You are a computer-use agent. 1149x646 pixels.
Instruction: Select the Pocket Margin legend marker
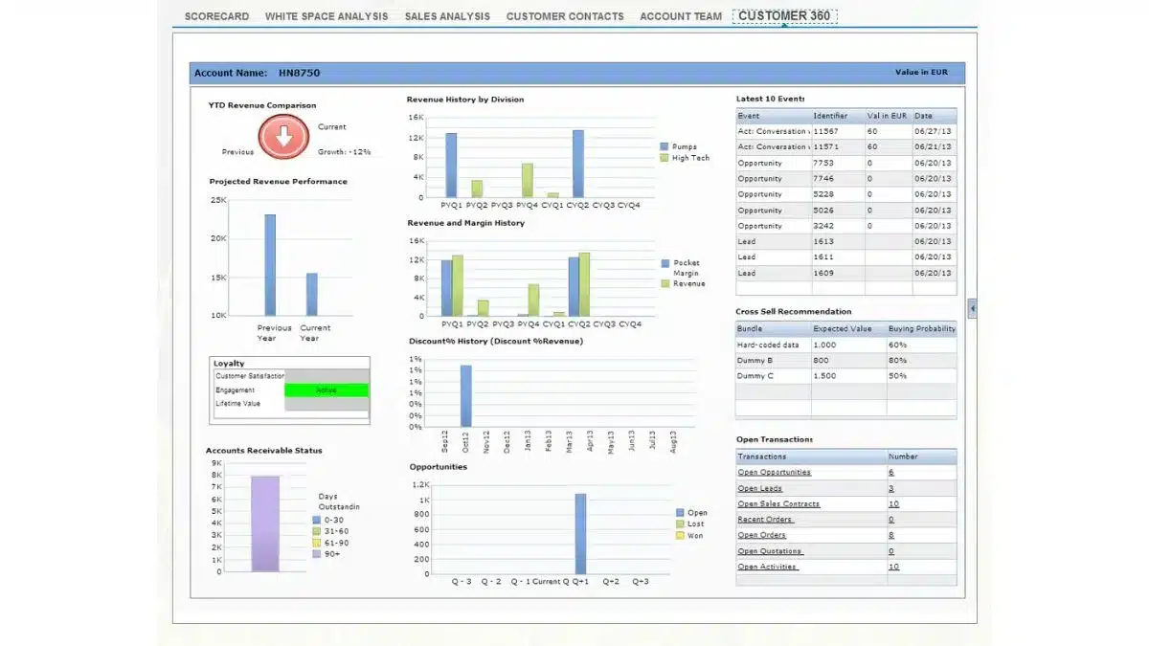(665, 263)
